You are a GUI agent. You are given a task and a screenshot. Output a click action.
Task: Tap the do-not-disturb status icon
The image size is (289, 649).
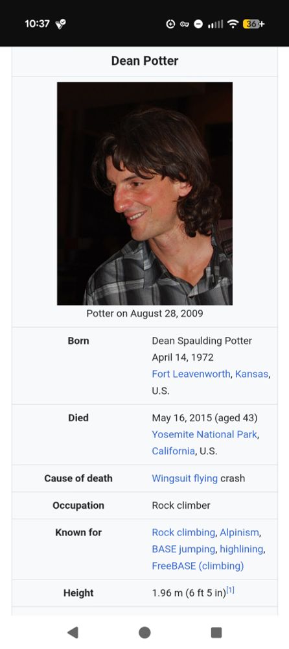[198, 24]
